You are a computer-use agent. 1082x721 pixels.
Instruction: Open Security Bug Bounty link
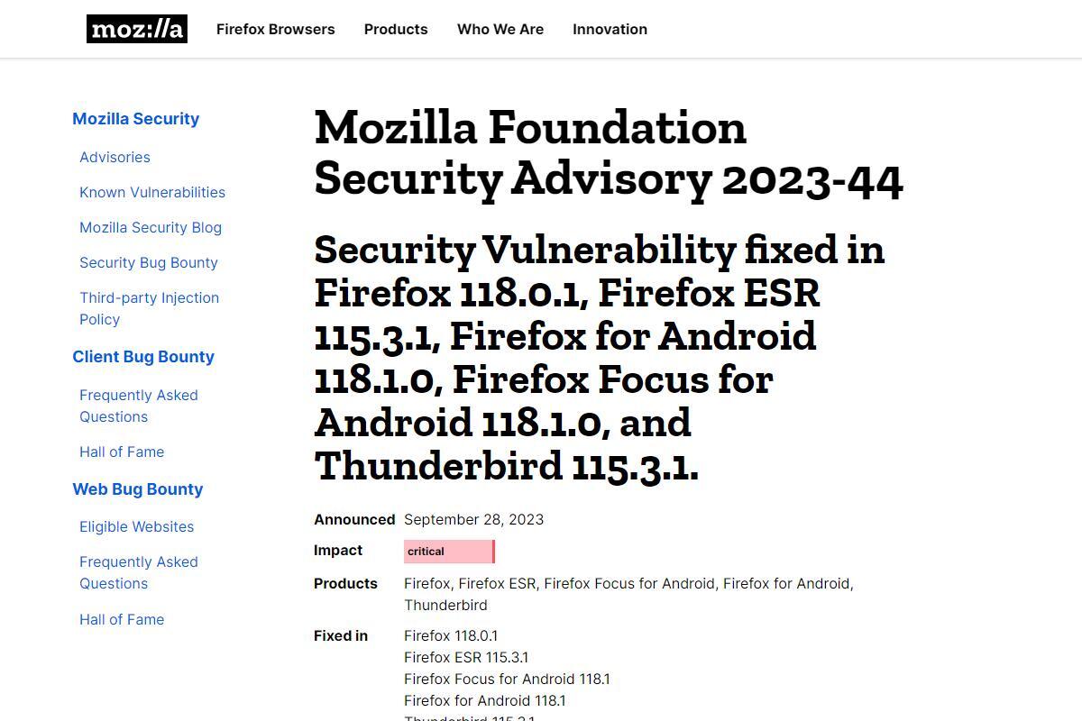tap(149, 262)
